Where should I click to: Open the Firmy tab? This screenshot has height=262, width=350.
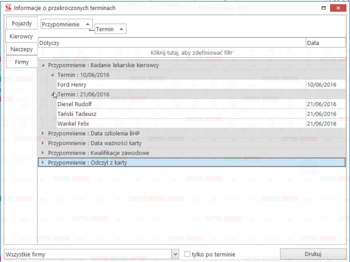tap(22, 62)
